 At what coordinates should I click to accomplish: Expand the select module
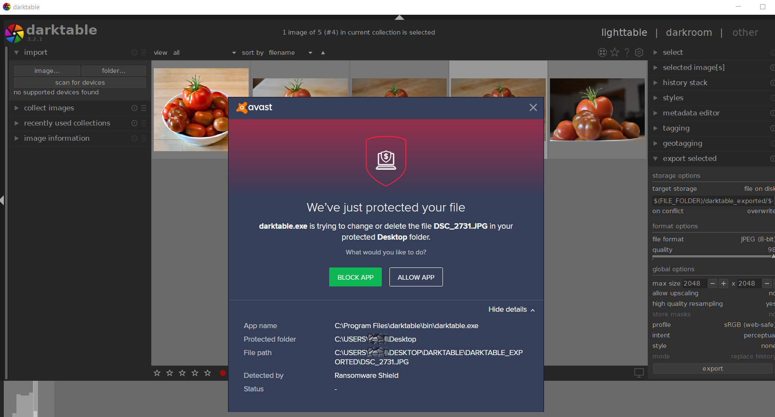click(655, 53)
